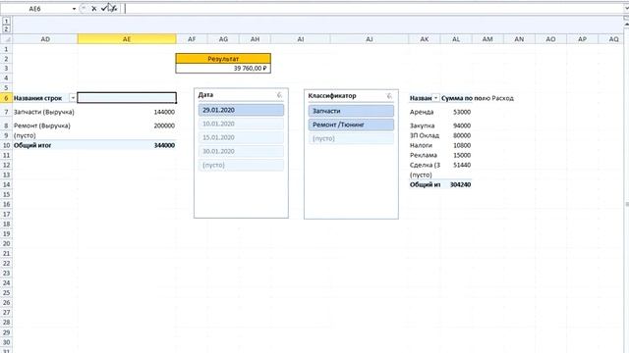Select the 200000 value cell
This screenshot has height=353, width=629.
point(127,126)
